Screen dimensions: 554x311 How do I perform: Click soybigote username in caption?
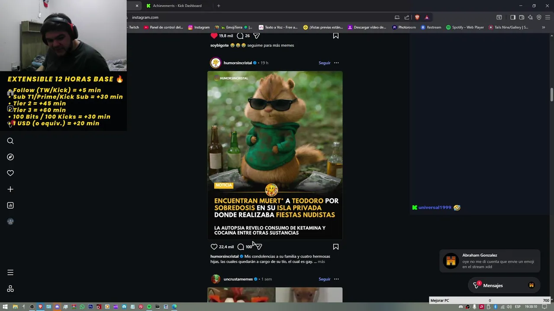point(219,45)
